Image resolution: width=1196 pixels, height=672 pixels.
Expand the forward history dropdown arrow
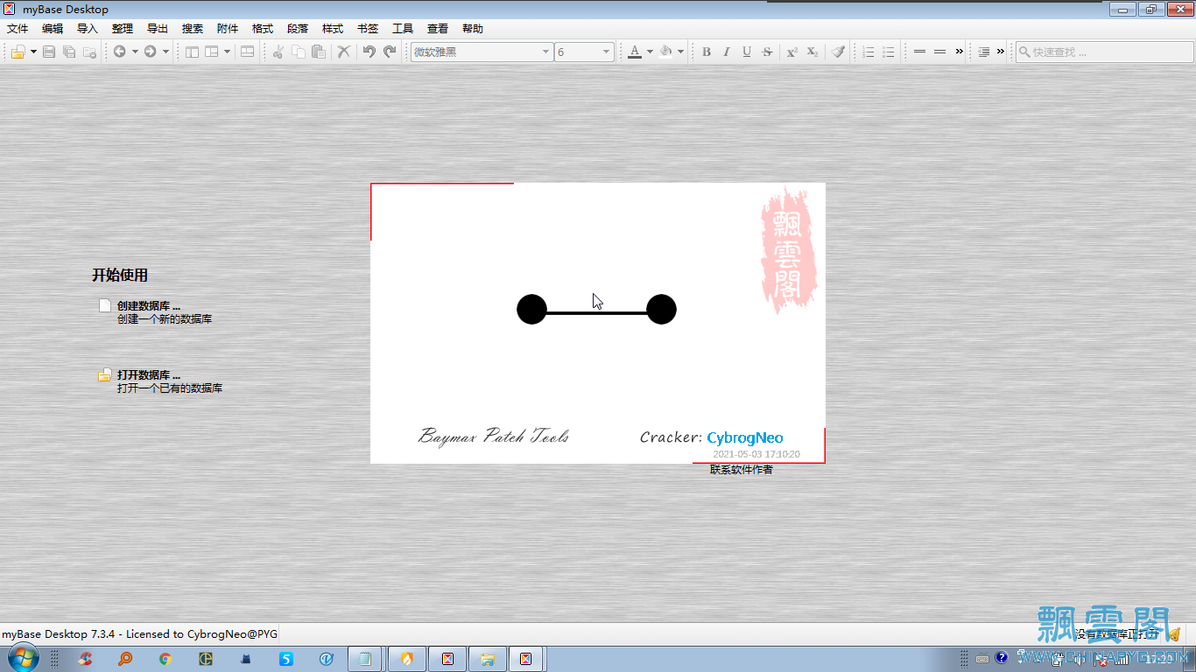pos(165,52)
